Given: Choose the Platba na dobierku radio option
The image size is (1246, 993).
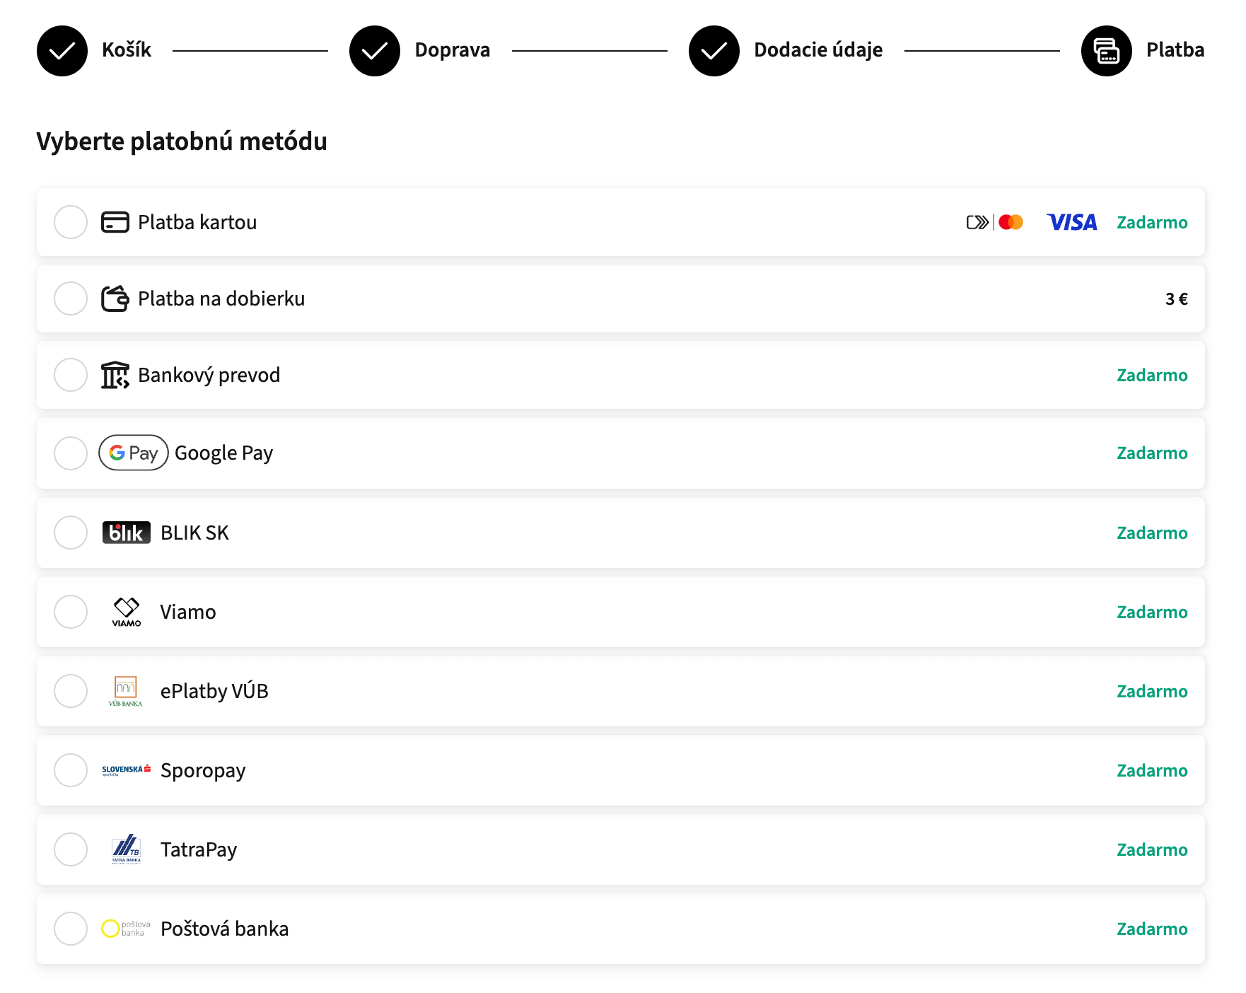Looking at the screenshot, I should (x=71, y=298).
